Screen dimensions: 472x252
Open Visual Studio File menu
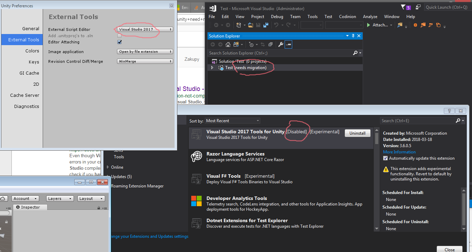(x=212, y=16)
